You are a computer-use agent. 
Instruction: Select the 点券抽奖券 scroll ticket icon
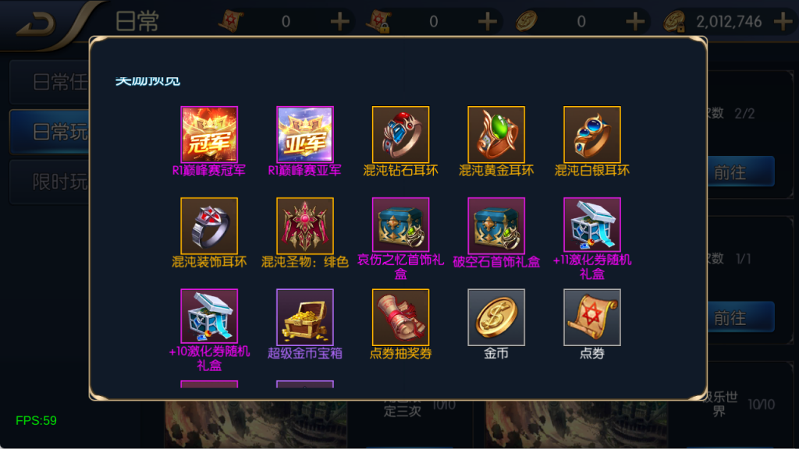400,316
